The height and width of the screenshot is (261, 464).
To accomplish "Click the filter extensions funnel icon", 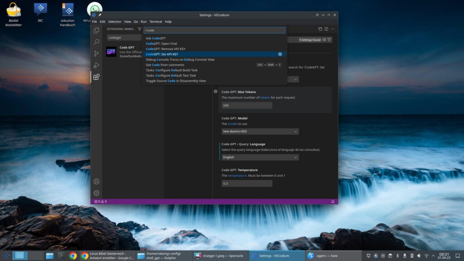I will pos(140,29).
